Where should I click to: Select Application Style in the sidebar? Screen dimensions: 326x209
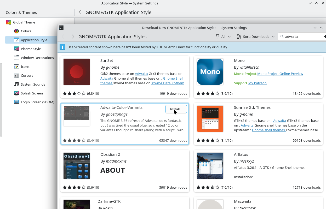31,40
